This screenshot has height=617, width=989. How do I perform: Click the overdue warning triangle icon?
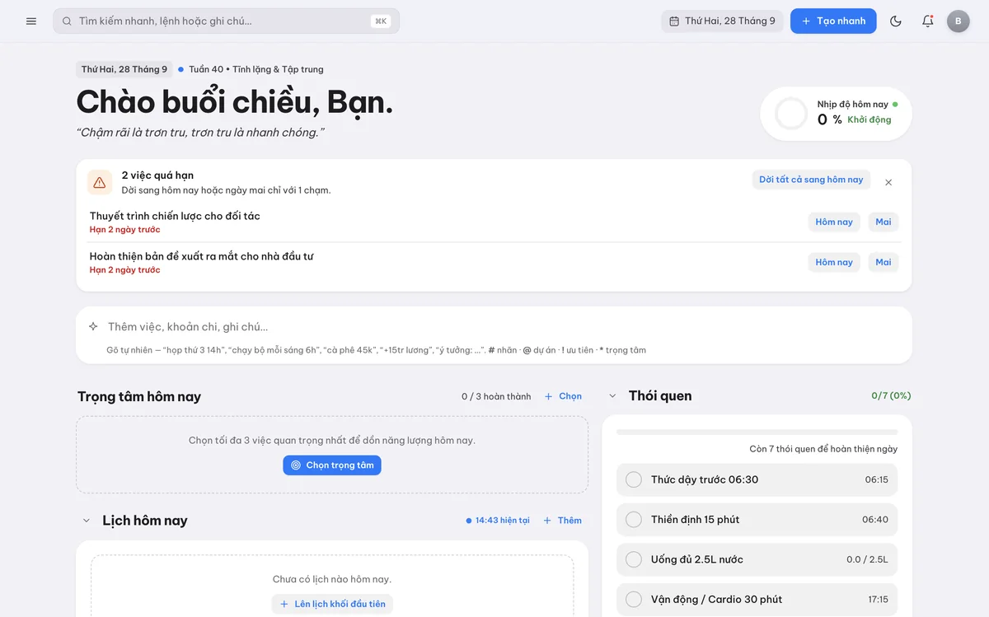pos(100,182)
